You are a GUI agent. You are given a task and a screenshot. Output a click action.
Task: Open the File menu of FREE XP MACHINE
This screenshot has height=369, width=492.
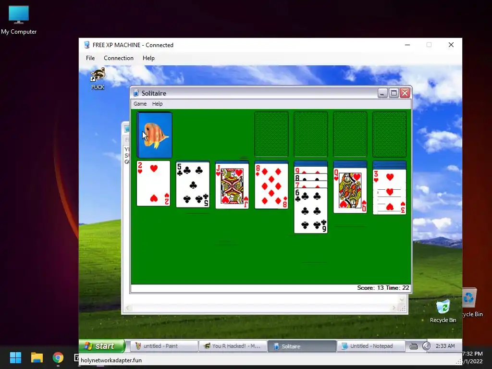pos(90,58)
